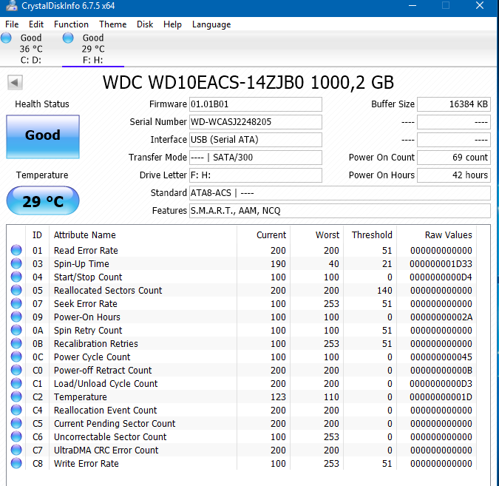Click status orb for Power Cycle Count
Viewport: 499px width, 486px height.
tap(16, 357)
